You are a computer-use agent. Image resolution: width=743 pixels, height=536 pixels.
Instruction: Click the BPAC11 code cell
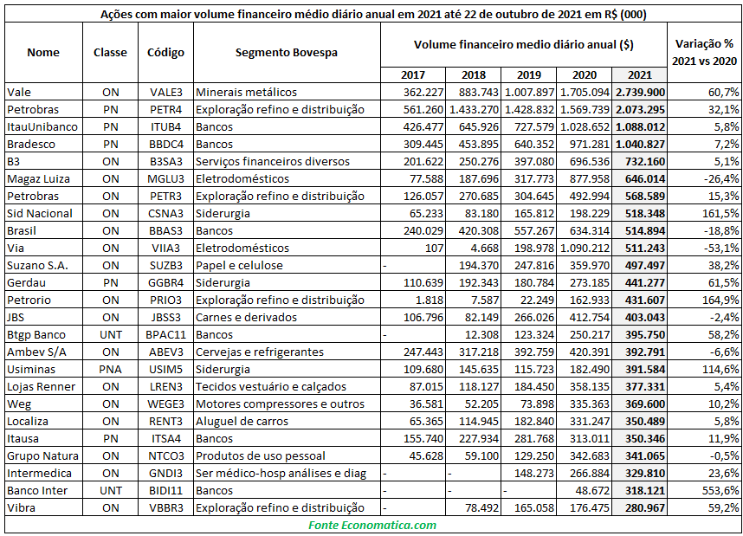(166, 334)
